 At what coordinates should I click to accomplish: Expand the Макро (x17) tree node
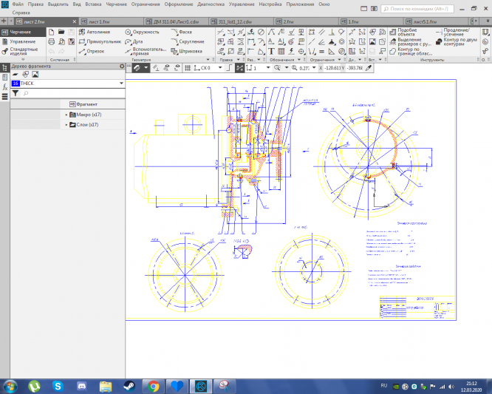pos(66,115)
